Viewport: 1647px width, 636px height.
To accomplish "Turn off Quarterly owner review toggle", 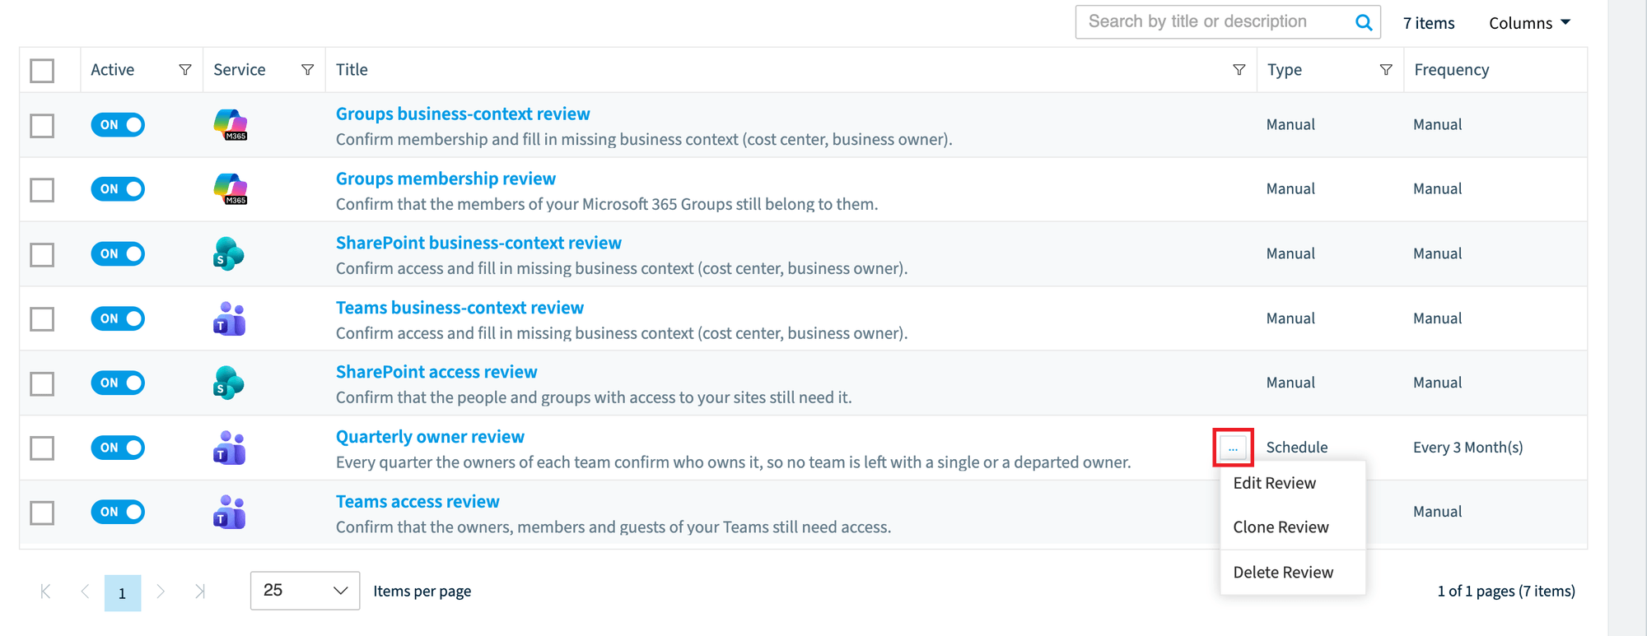I will (x=118, y=448).
